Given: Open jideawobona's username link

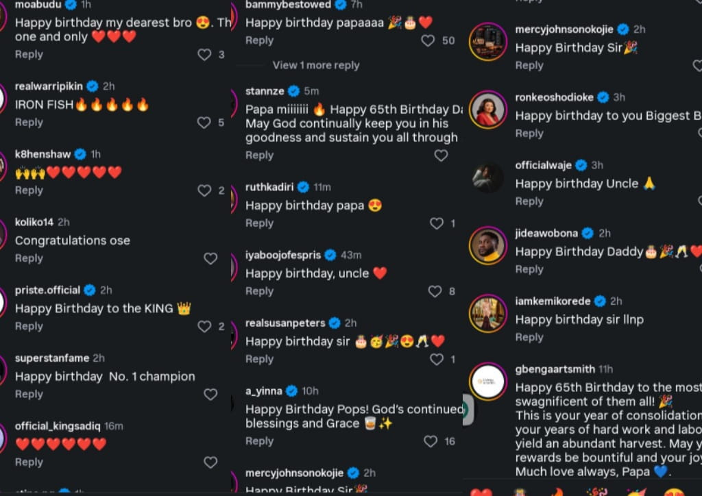Looking at the screenshot, I should (546, 234).
